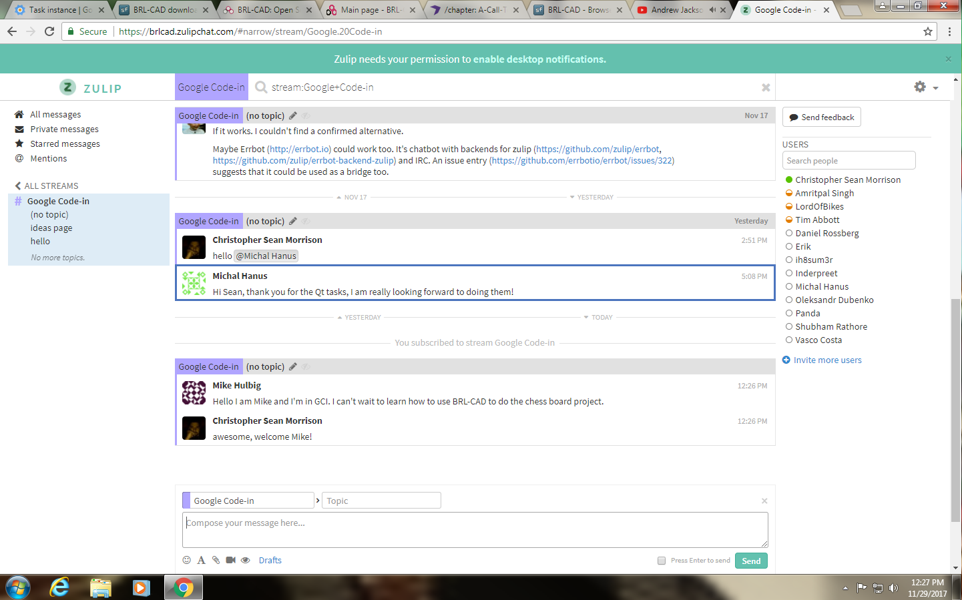
Task: Open the 'hello' topic in sidebar
Action: (x=40, y=242)
